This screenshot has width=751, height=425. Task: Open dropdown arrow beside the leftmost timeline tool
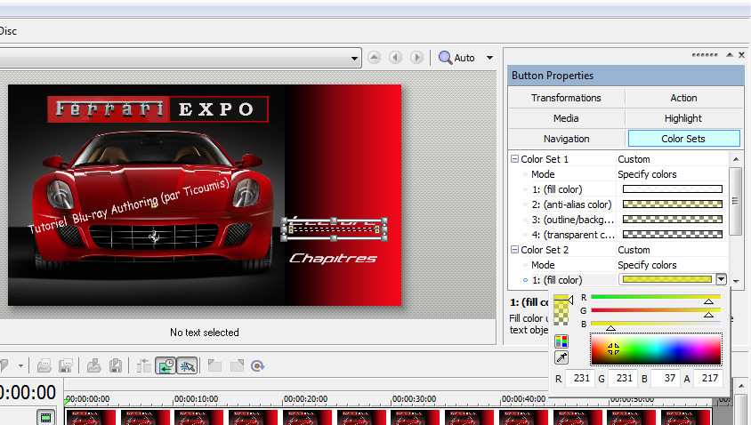coord(20,366)
